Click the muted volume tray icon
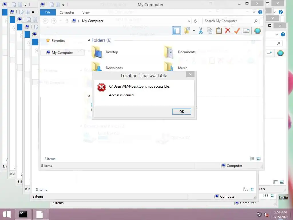Screen dimensions: 293x220 coord(266,215)
